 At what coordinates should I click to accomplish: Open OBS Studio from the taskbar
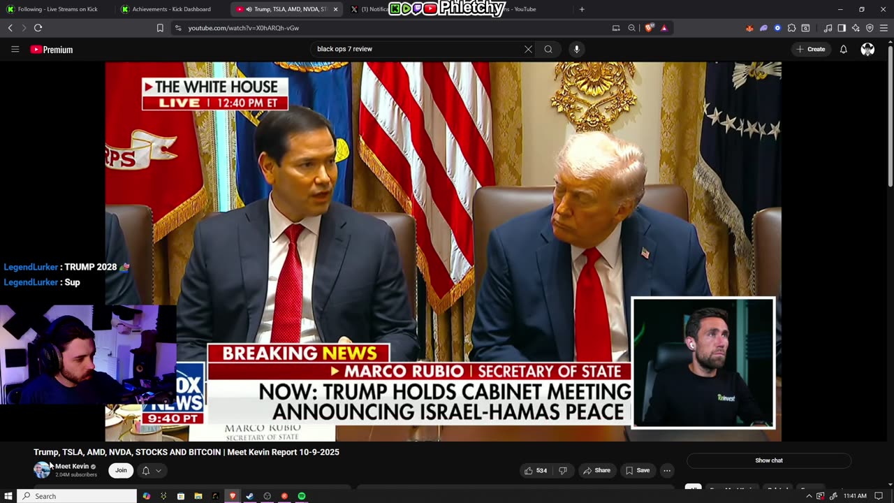click(267, 496)
